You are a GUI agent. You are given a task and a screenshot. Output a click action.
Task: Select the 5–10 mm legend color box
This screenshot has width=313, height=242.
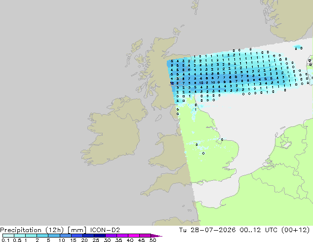[x=54, y=236]
